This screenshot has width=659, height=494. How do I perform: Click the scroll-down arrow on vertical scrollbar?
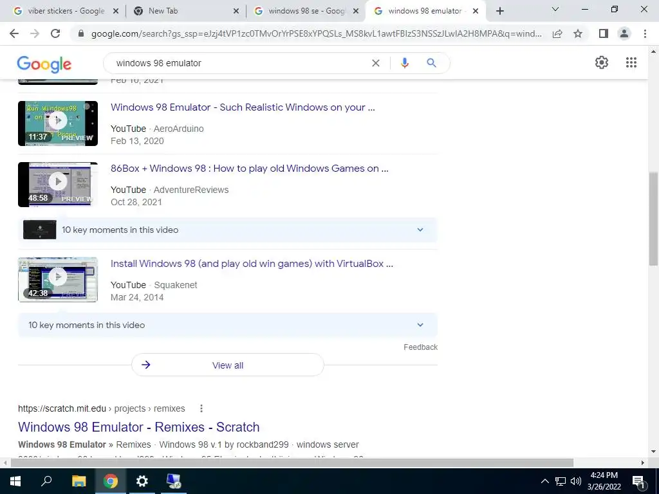pos(653,452)
